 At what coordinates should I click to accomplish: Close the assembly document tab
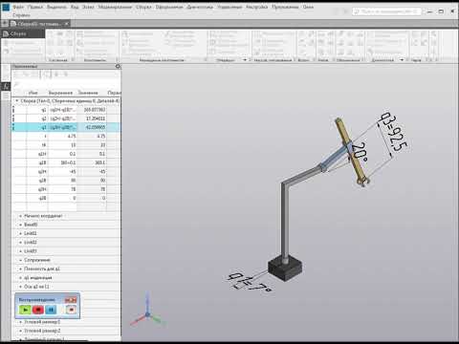[67, 24]
